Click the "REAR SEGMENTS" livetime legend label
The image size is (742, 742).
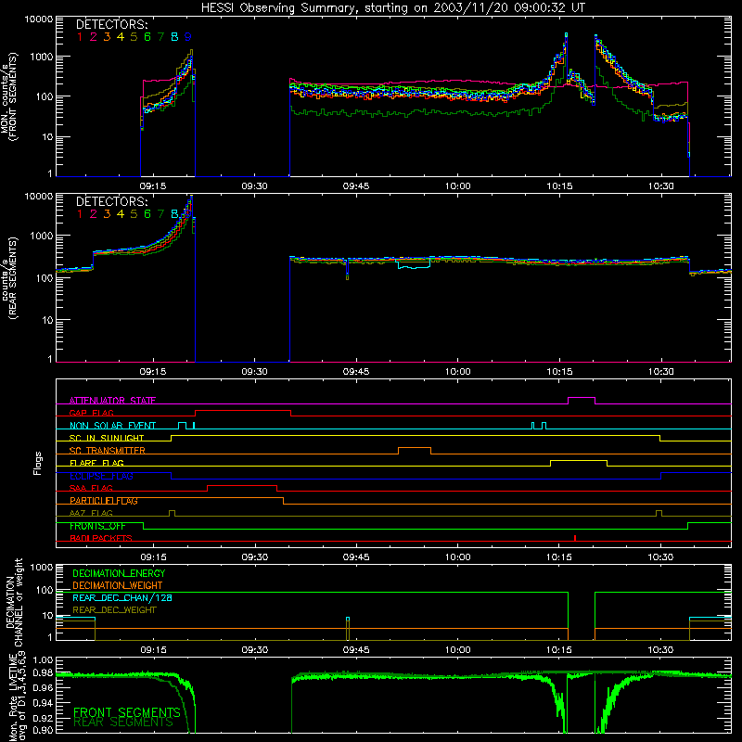[123, 723]
